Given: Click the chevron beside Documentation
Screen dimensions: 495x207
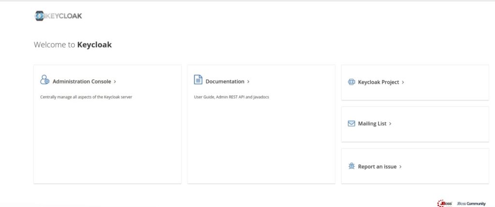Looking at the screenshot, I should (248, 82).
